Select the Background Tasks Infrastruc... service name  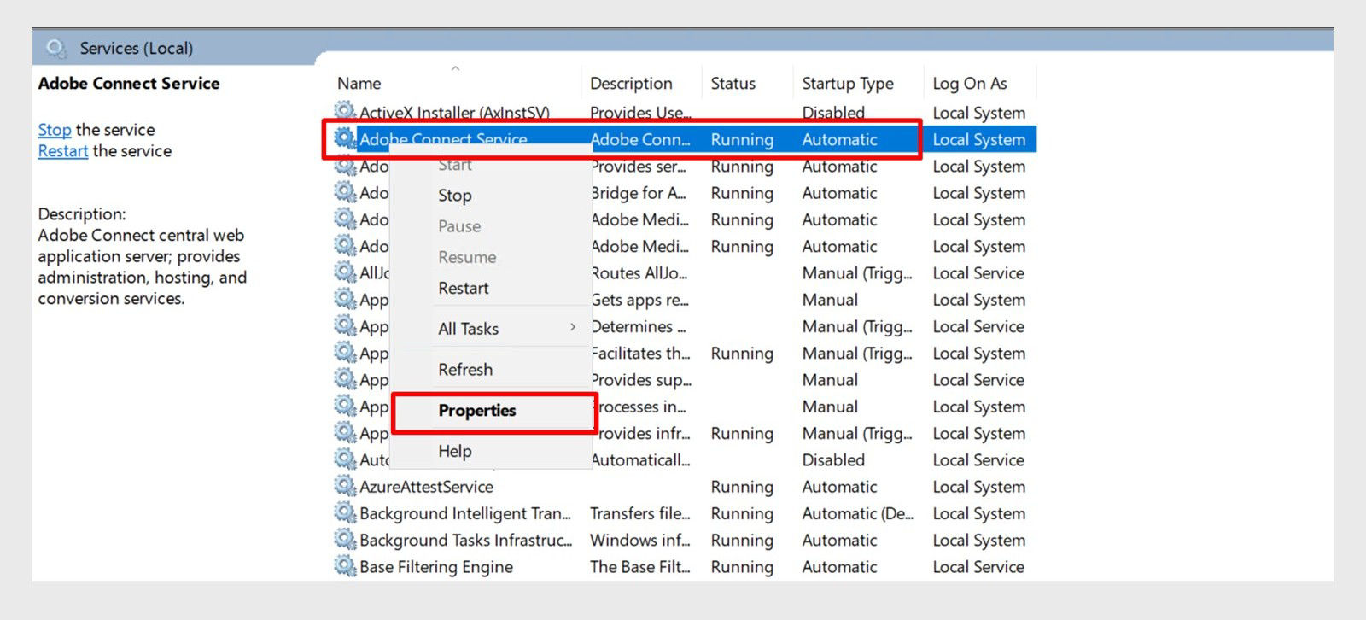(x=466, y=540)
